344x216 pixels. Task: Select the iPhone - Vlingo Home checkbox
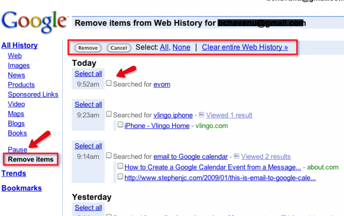[x=120, y=124]
